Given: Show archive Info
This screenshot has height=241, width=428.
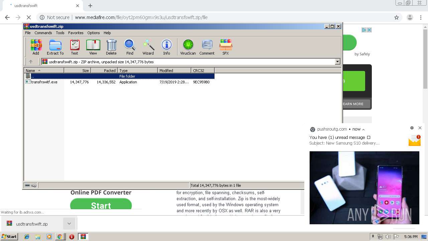Looking at the screenshot, I should point(167,47).
